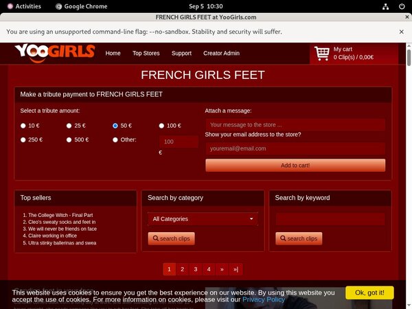Accept cookies with Ok, got it
Image resolution: width=412 pixels, height=309 pixels.
tap(369, 293)
